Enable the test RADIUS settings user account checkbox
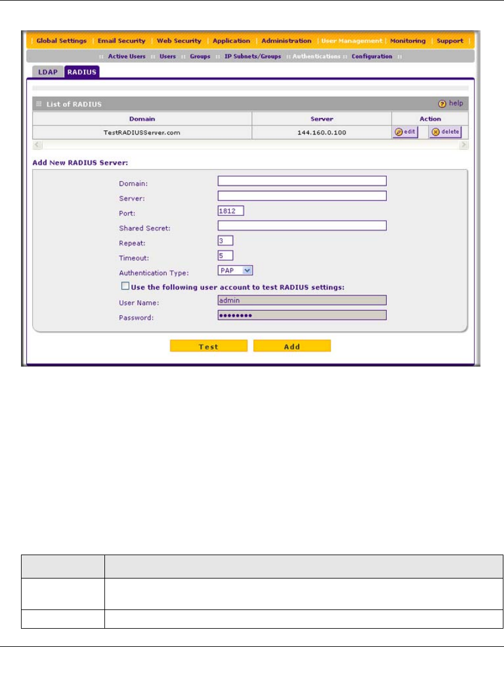The image size is (504, 683). tap(125, 286)
